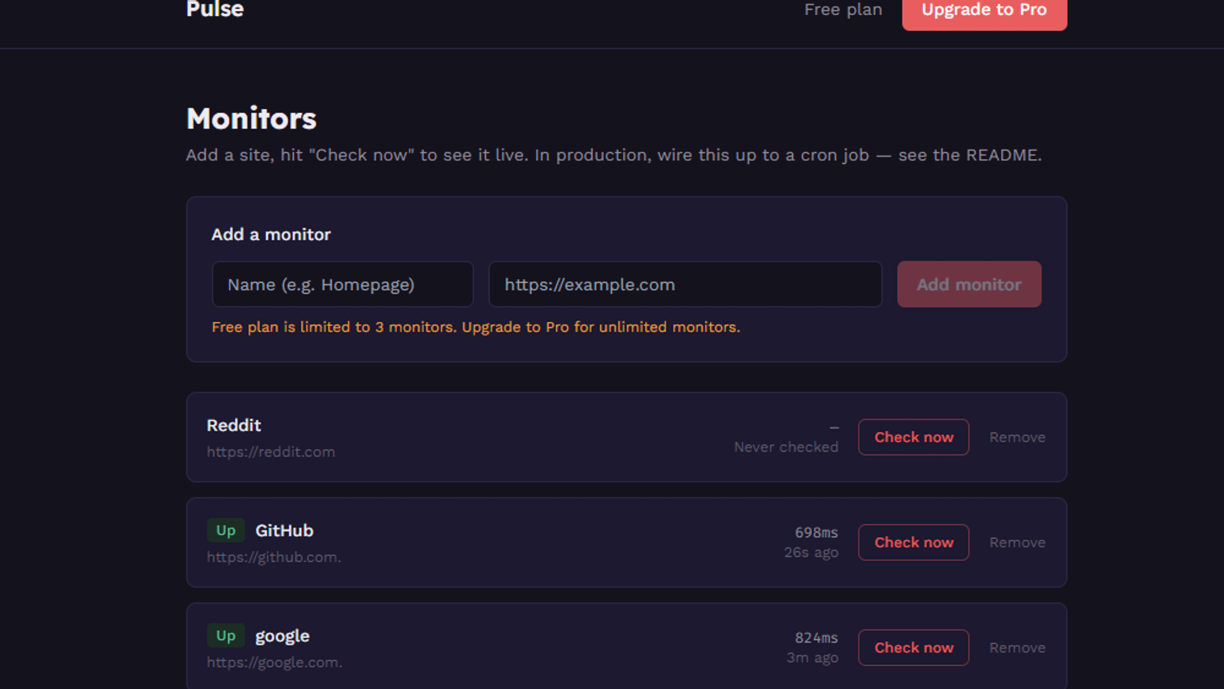Select the Reddit monitor name

pyautogui.click(x=234, y=425)
